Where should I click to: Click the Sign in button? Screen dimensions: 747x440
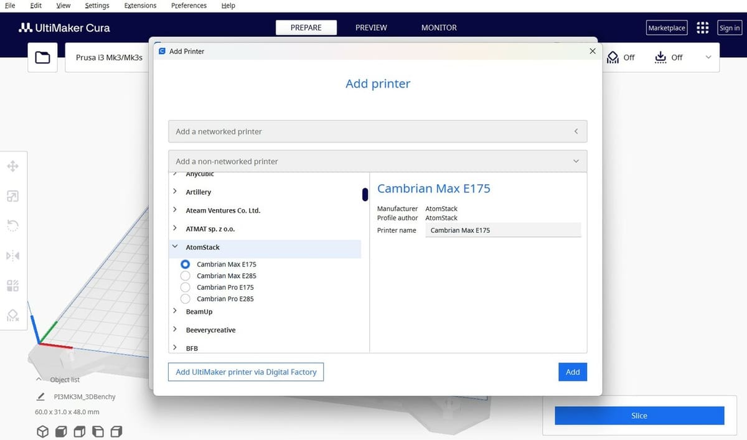coord(730,28)
